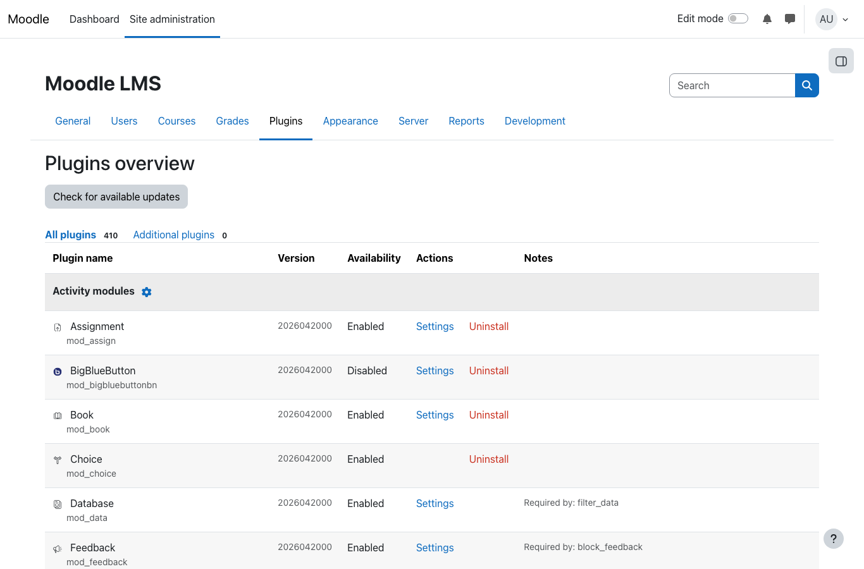The height and width of the screenshot is (569, 864).
Task: Uninstall the Choice plugin
Action: pos(489,459)
